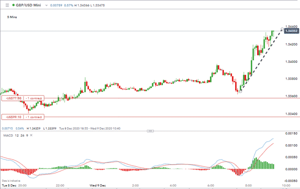
Task: Click the 20:00 time axis label
Action: tap(22, 186)
